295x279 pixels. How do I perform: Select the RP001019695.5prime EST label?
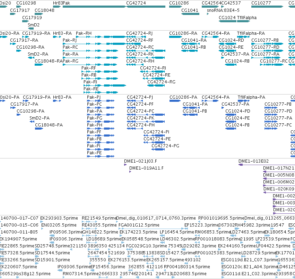[x=221, y=218]
